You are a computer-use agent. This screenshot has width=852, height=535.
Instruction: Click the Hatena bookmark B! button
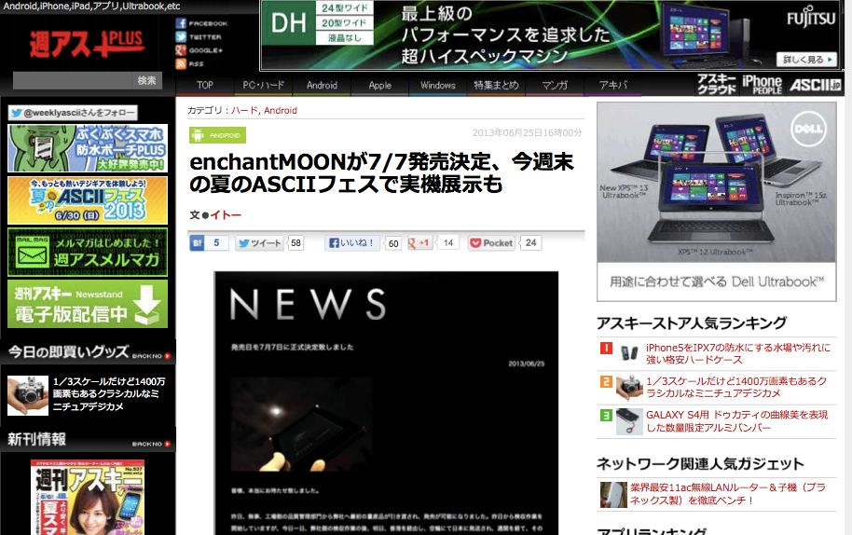coord(197,242)
